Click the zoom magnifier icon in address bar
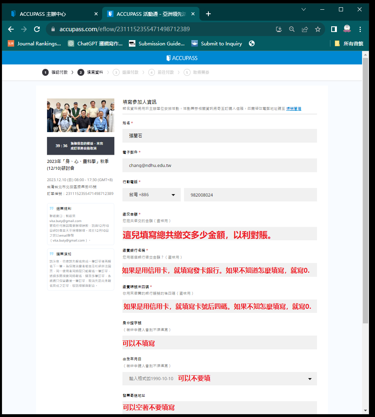 292,29
